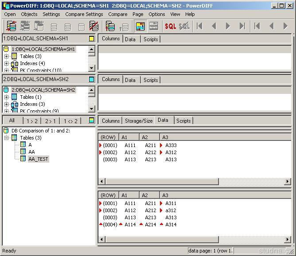Click the crossed-out SQL toolbar icon

click(x=184, y=26)
